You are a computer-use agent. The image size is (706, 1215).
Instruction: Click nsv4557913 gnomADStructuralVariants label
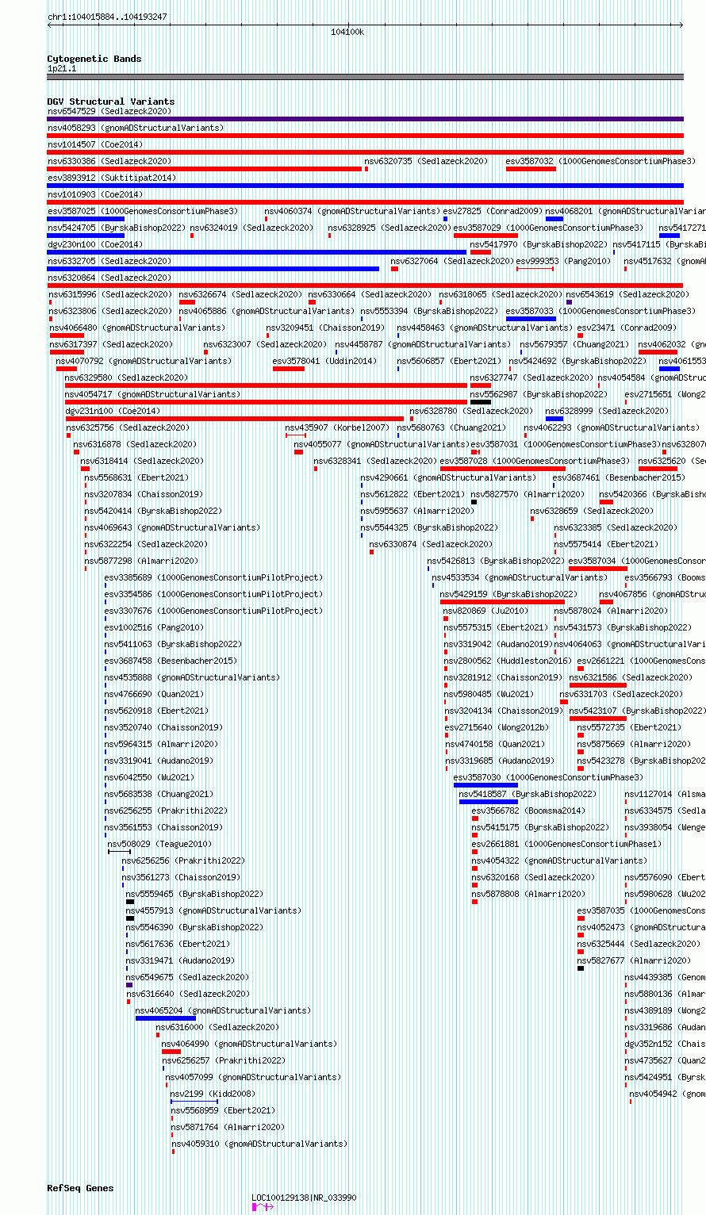pyautogui.click(x=213, y=910)
